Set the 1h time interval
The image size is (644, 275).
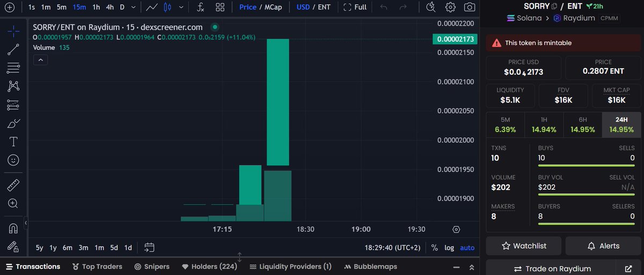click(96, 8)
